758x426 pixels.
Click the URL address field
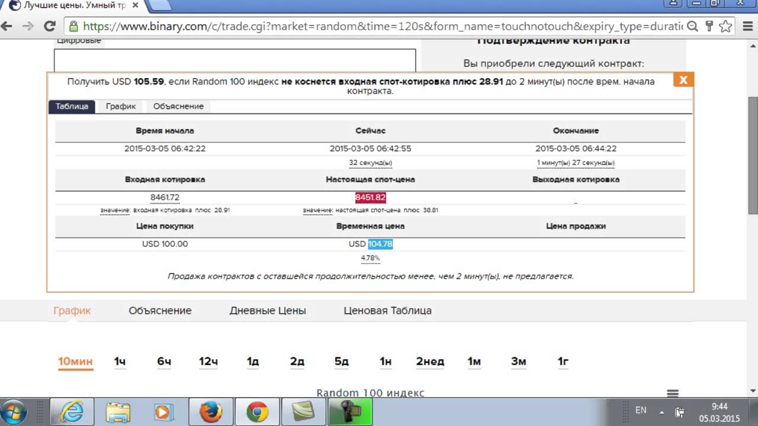[x=383, y=26]
